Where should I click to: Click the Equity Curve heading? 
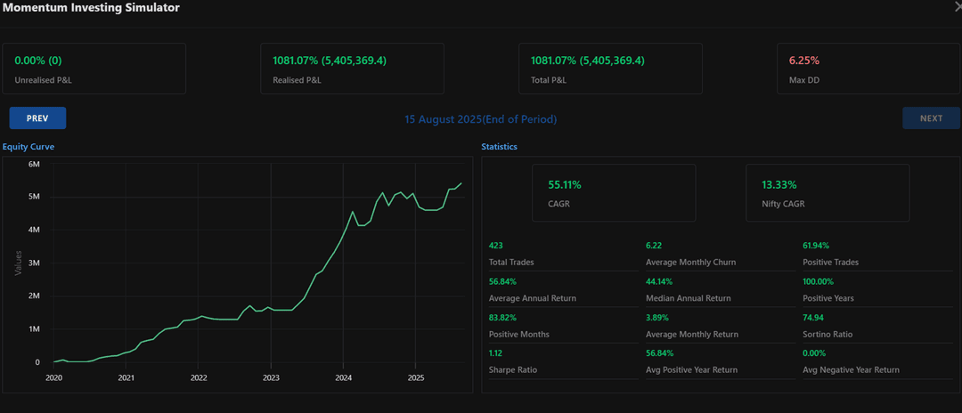tap(29, 146)
